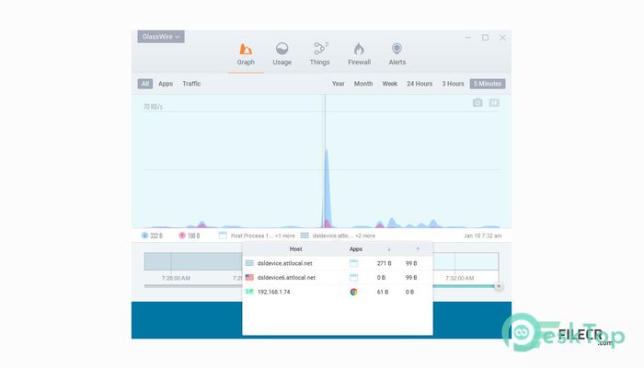Select the dsldevice6.attlocal.net host row
Image resolution: width=644 pixels, height=368 pixels.
(x=338, y=278)
